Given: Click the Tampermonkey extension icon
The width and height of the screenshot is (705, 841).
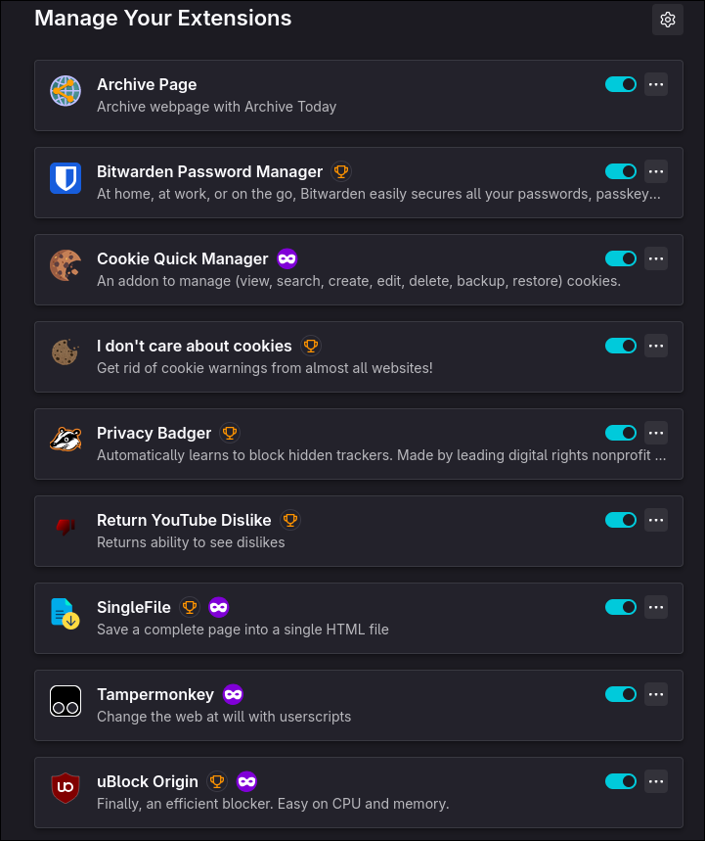Looking at the screenshot, I should [66, 700].
